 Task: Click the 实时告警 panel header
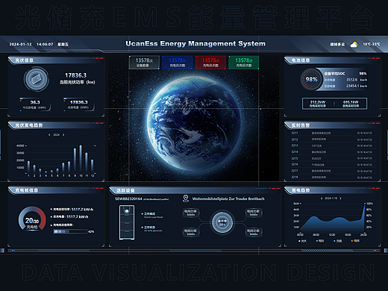(x=332, y=125)
